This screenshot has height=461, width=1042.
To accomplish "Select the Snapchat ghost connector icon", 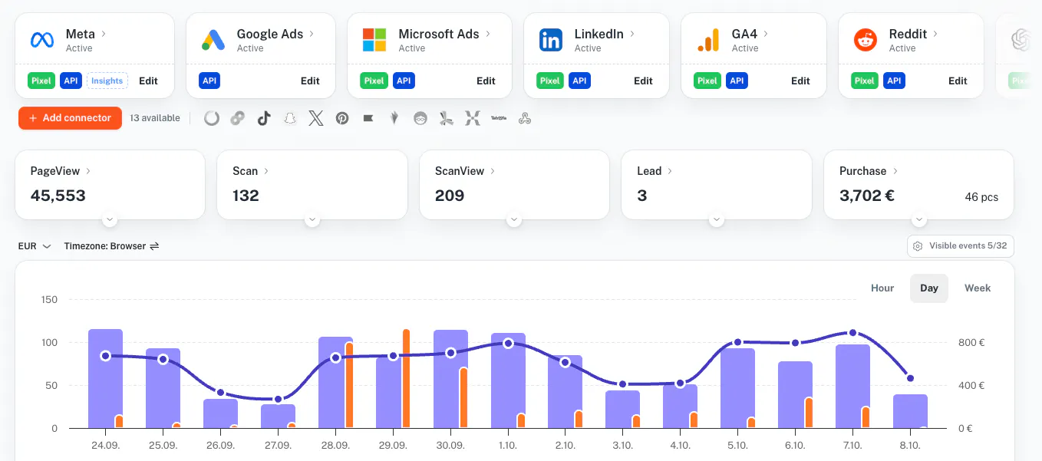I will tap(290, 118).
